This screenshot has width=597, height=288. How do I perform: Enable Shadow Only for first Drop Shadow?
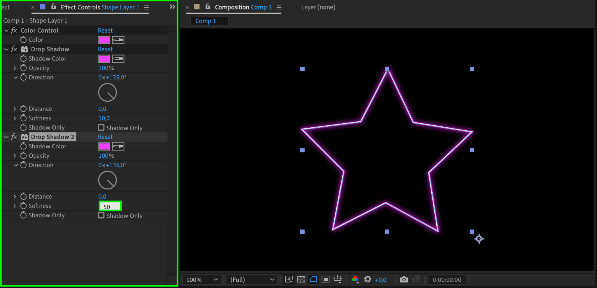(x=101, y=128)
